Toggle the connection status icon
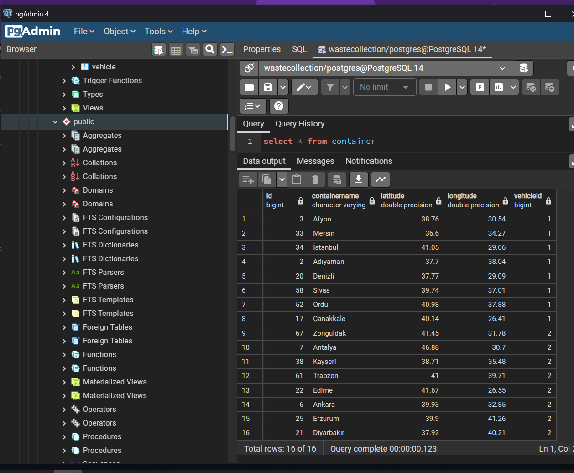The width and height of the screenshot is (574, 473). [249, 68]
